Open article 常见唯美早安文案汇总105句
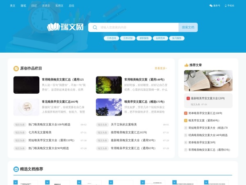246x185 pixels. pos(60,102)
